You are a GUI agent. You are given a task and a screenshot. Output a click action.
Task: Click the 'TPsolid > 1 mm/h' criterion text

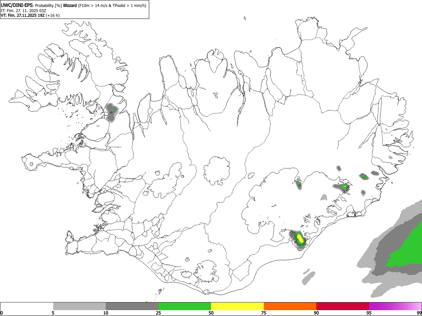(128, 5)
